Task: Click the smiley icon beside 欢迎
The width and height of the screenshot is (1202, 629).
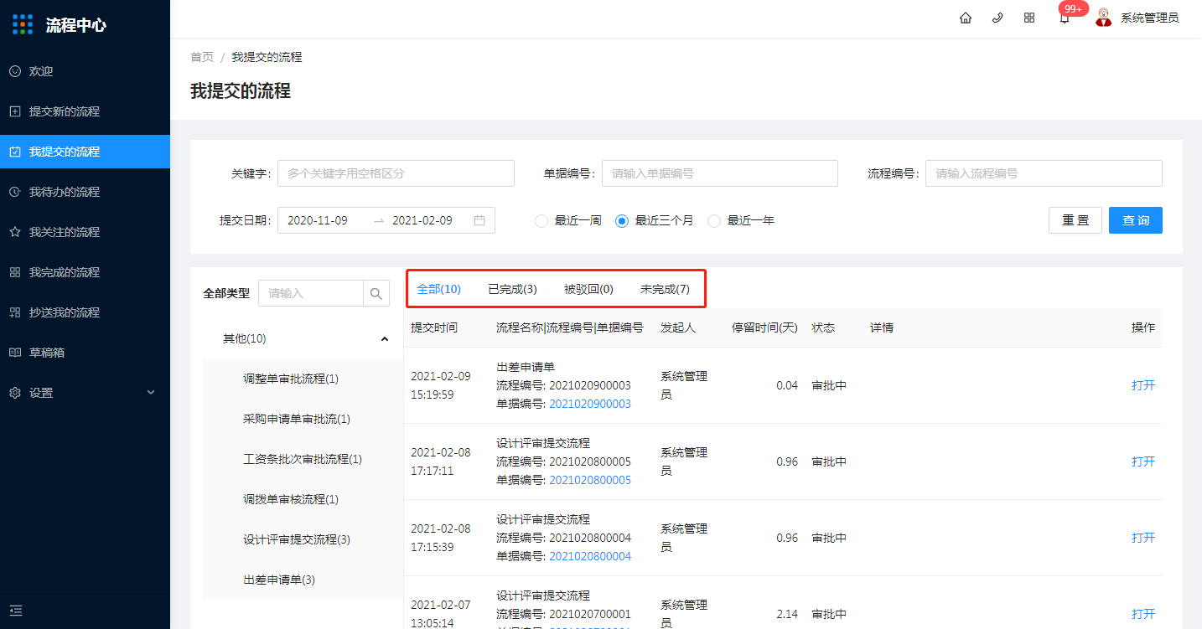Action: click(15, 71)
